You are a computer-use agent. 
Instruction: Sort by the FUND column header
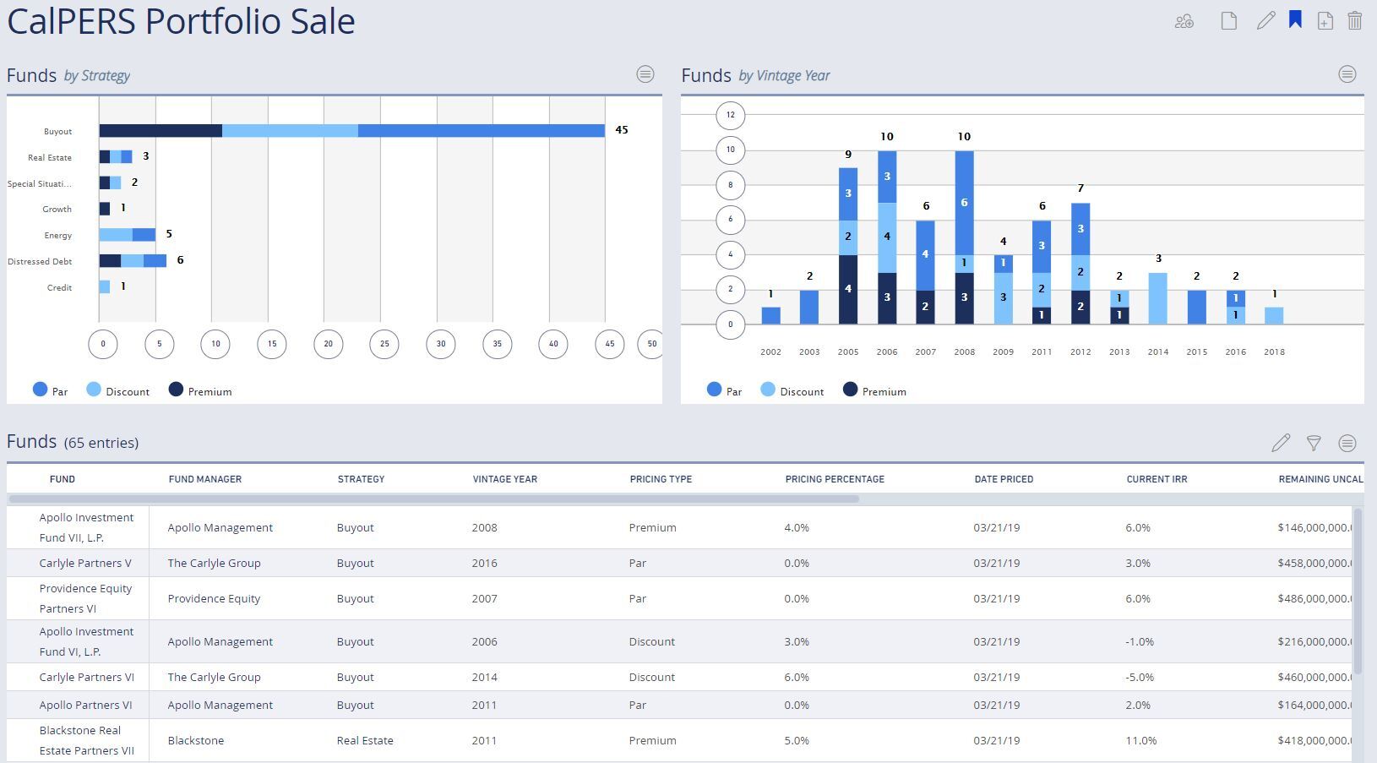click(x=63, y=479)
